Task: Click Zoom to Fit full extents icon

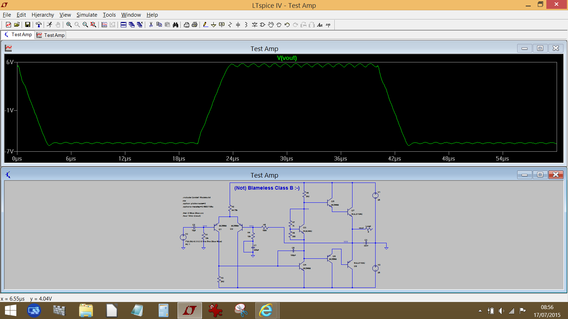Action: click(x=93, y=24)
